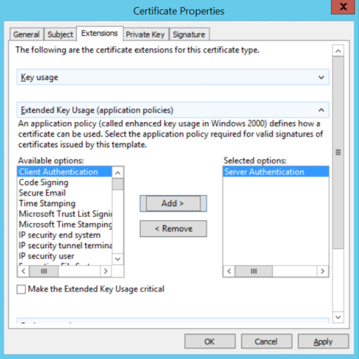Add selected option to Selected options
359x359 pixels.
pos(173,203)
